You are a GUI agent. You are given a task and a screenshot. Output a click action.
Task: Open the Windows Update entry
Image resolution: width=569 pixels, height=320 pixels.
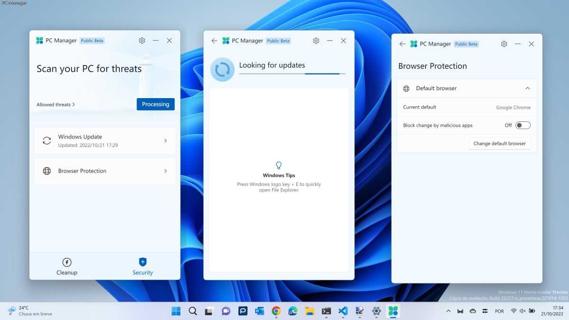105,141
